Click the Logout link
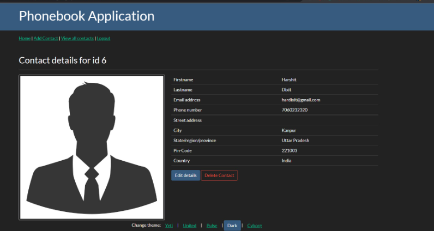 coord(104,39)
